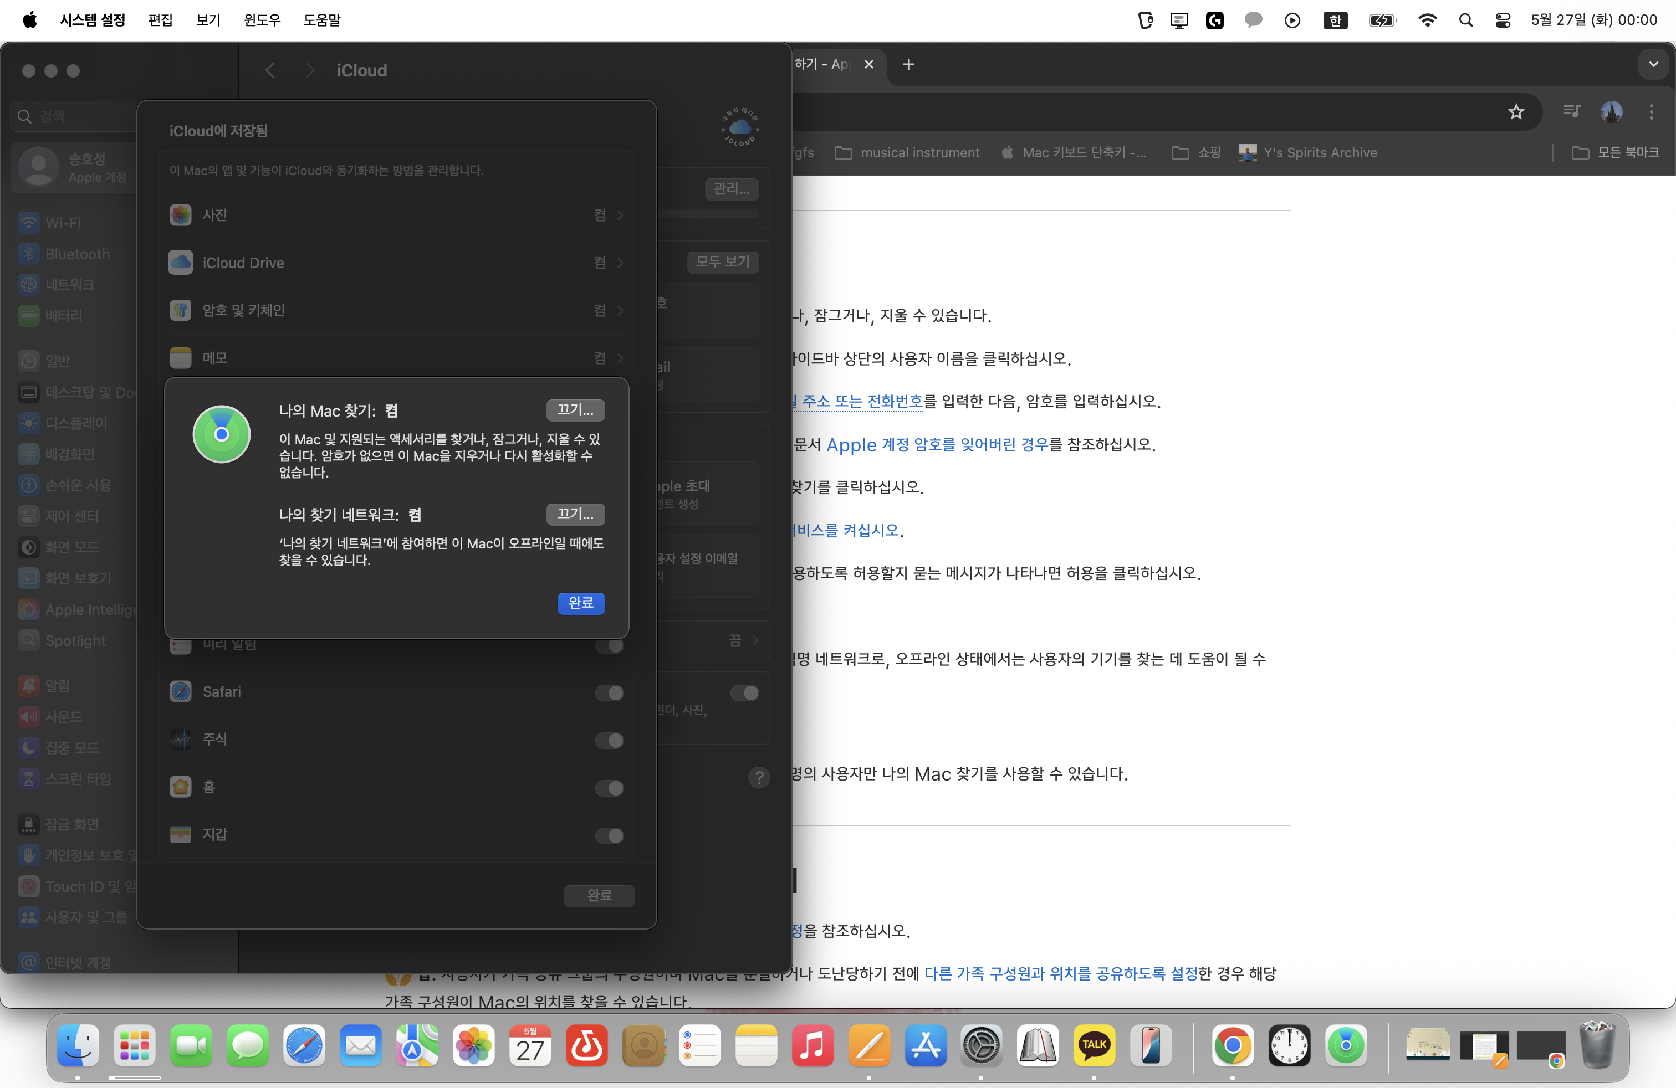Launch KakaoTalk from the Dock

(x=1094, y=1045)
